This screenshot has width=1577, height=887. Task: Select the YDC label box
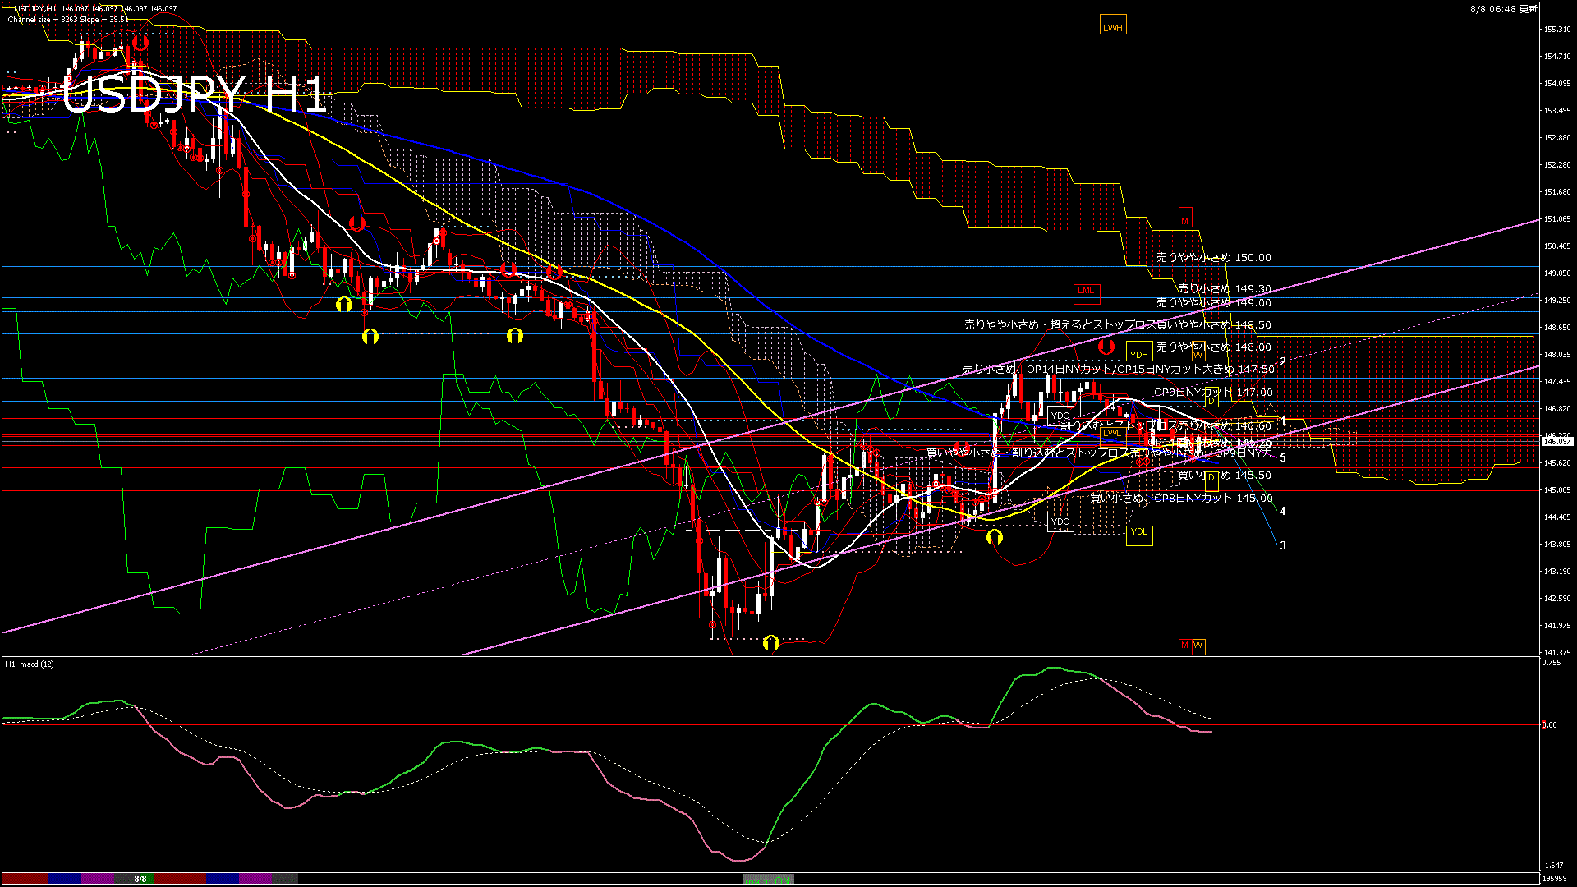(x=1060, y=416)
